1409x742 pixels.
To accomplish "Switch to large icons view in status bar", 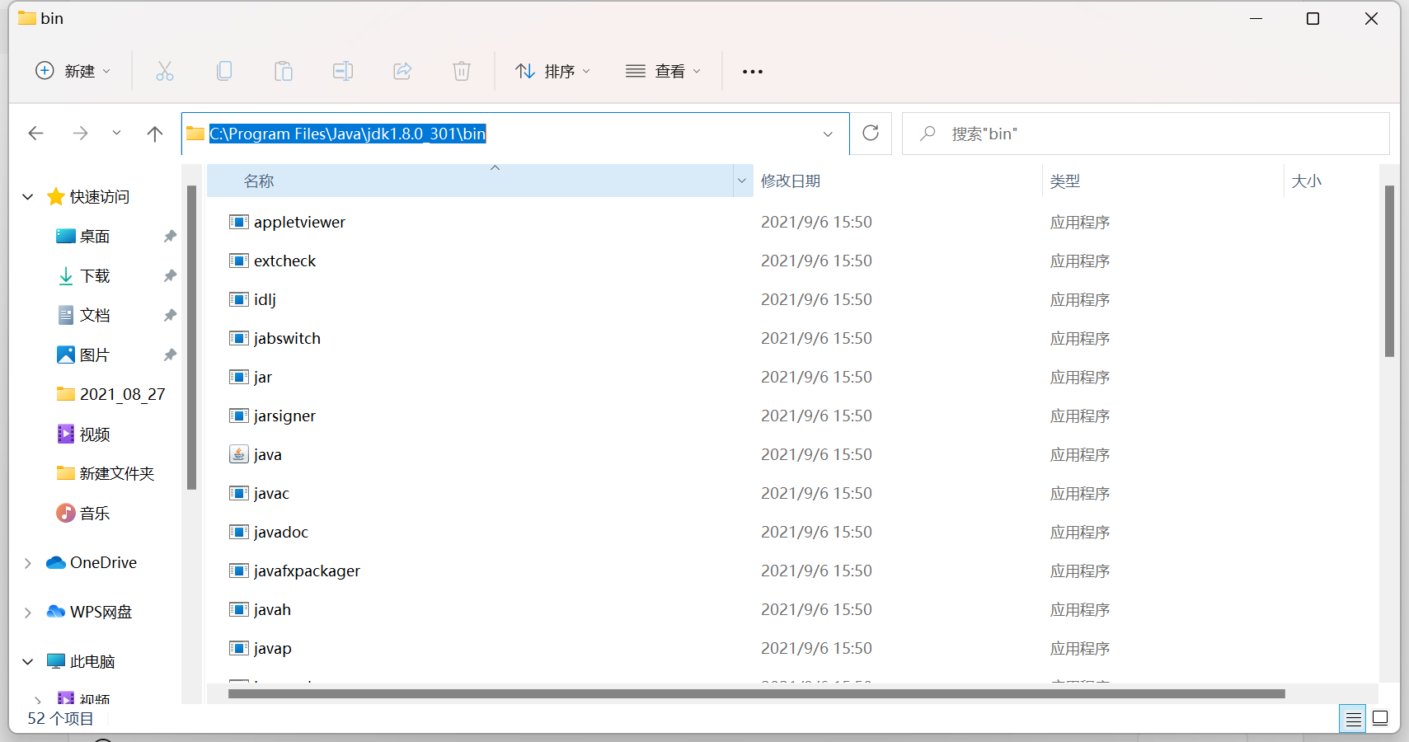I will (x=1380, y=719).
